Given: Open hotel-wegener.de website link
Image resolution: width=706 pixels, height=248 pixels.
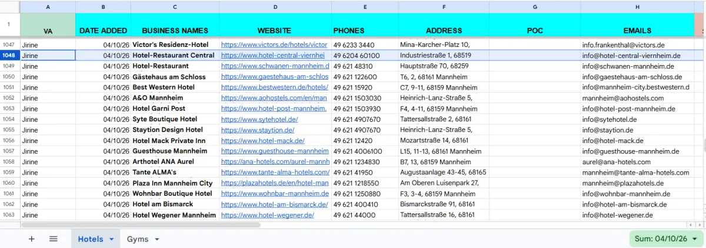Looking at the screenshot, I should pos(268,215).
